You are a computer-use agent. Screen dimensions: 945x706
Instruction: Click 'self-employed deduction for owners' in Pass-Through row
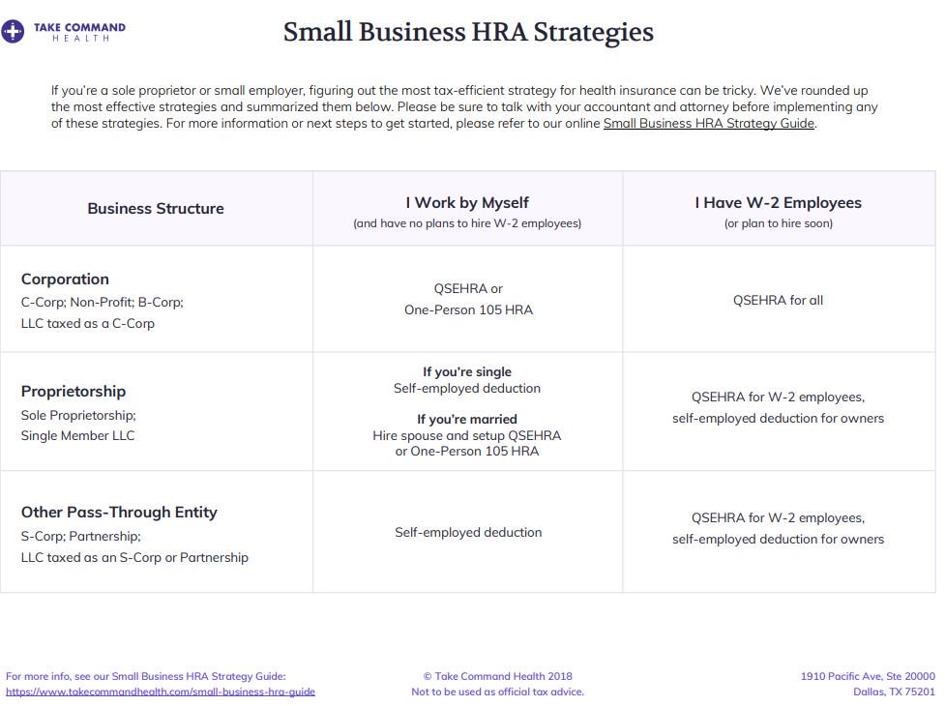pos(778,539)
